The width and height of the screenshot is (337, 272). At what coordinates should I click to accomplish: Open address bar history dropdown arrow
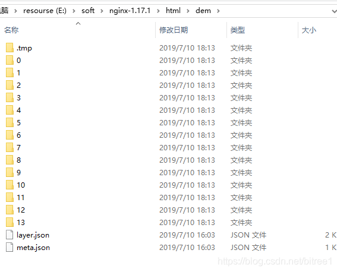pos(334,11)
